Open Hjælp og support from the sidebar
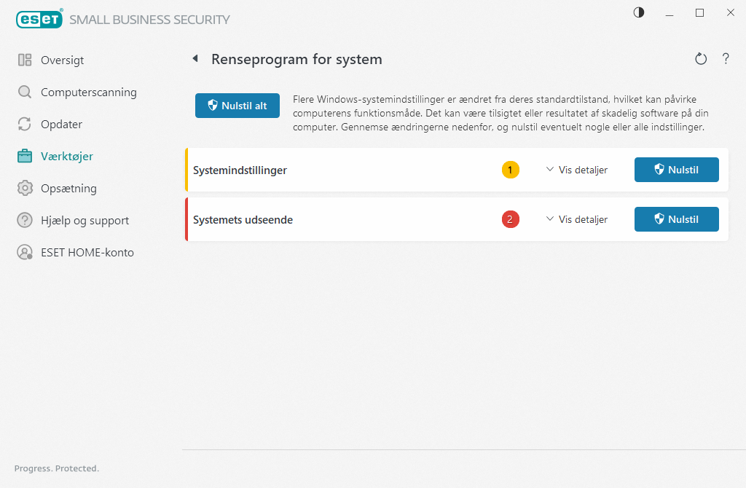The height and width of the screenshot is (488, 746). (x=87, y=220)
